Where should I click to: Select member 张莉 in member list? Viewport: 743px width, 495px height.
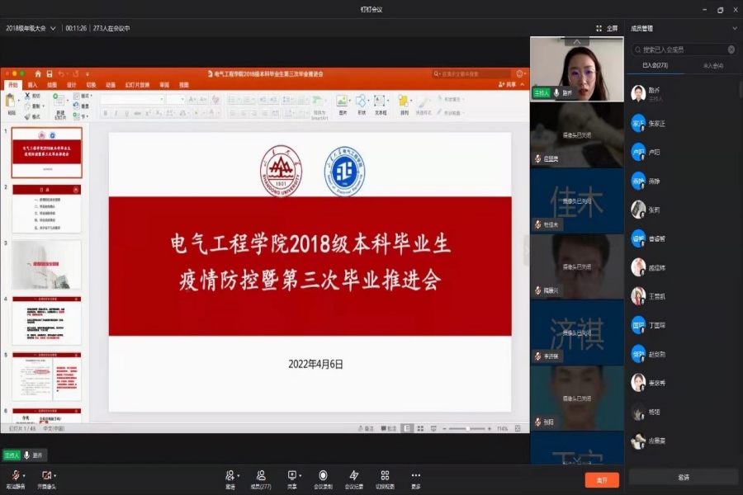(x=684, y=210)
